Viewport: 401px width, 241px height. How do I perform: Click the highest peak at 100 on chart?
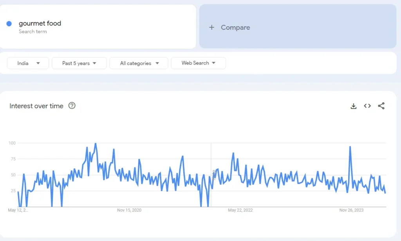(x=96, y=144)
